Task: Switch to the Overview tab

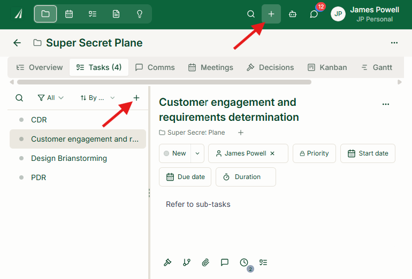Action: click(40, 67)
